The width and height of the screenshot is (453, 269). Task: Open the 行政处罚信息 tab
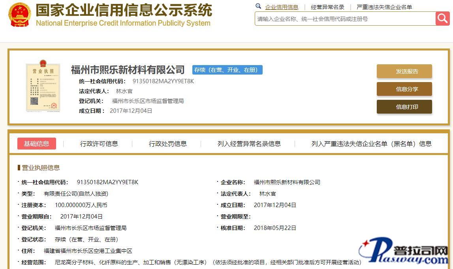coord(167,144)
